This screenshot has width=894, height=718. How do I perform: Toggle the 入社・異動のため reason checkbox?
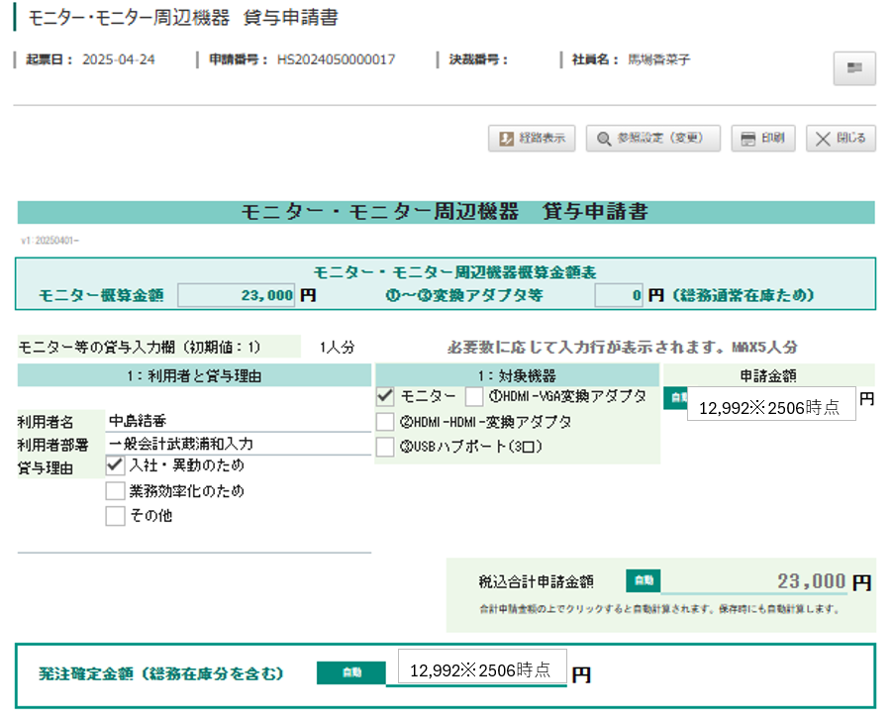116,465
